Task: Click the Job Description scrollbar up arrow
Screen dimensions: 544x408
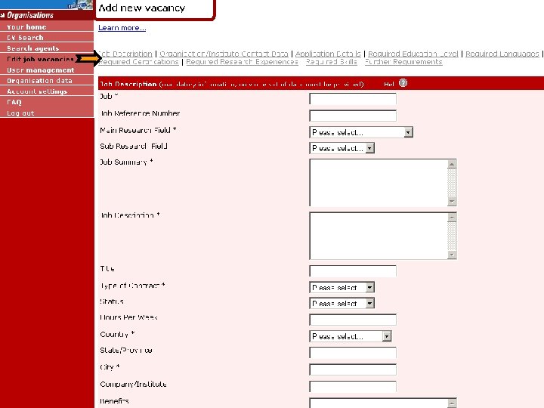Action: pos(452,218)
